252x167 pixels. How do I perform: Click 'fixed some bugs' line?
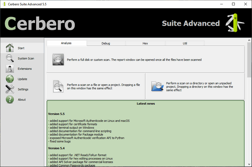coord(59,142)
